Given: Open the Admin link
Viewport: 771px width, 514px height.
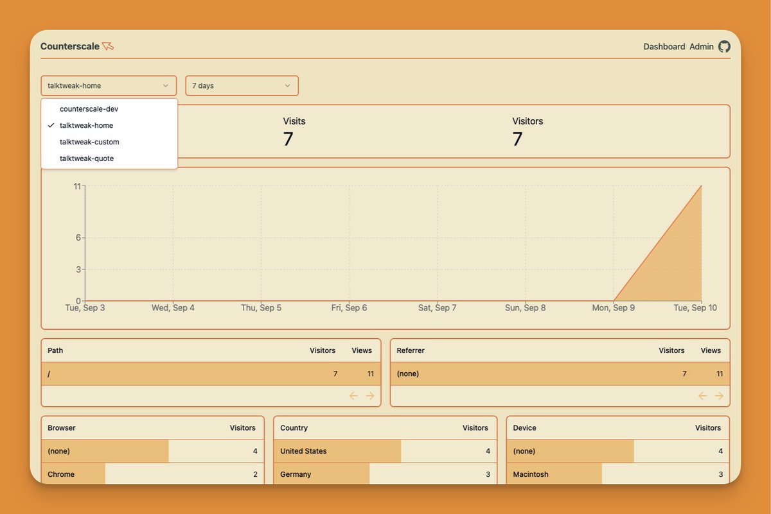Looking at the screenshot, I should pos(702,47).
